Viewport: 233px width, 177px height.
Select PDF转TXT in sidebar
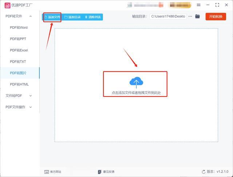point(18,62)
